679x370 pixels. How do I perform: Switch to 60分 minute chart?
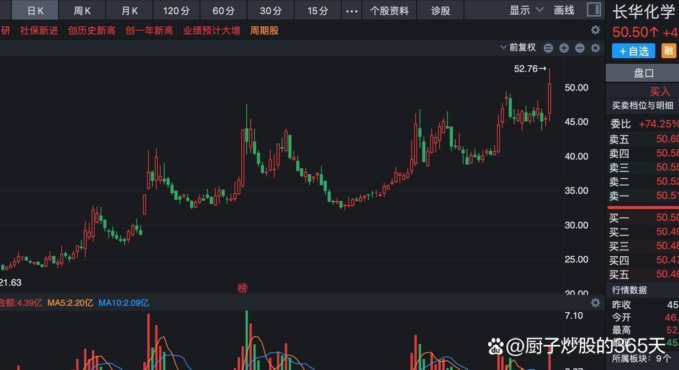223,10
